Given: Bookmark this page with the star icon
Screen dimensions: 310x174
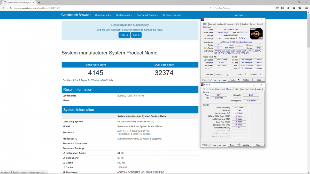Looking at the screenshot, I should point(277,8).
